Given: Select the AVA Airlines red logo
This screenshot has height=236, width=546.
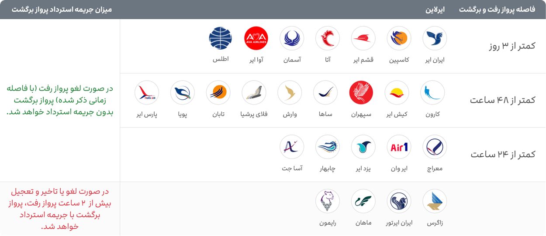Looking at the screenshot, I should coord(256,38).
